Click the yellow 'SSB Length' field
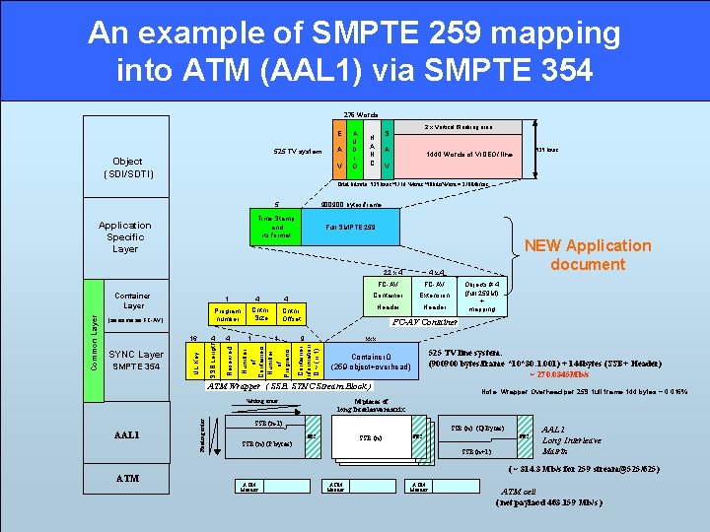 212,361
